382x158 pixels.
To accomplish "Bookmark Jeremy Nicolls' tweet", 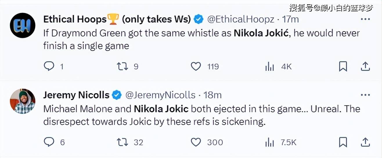I will point(343,142).
